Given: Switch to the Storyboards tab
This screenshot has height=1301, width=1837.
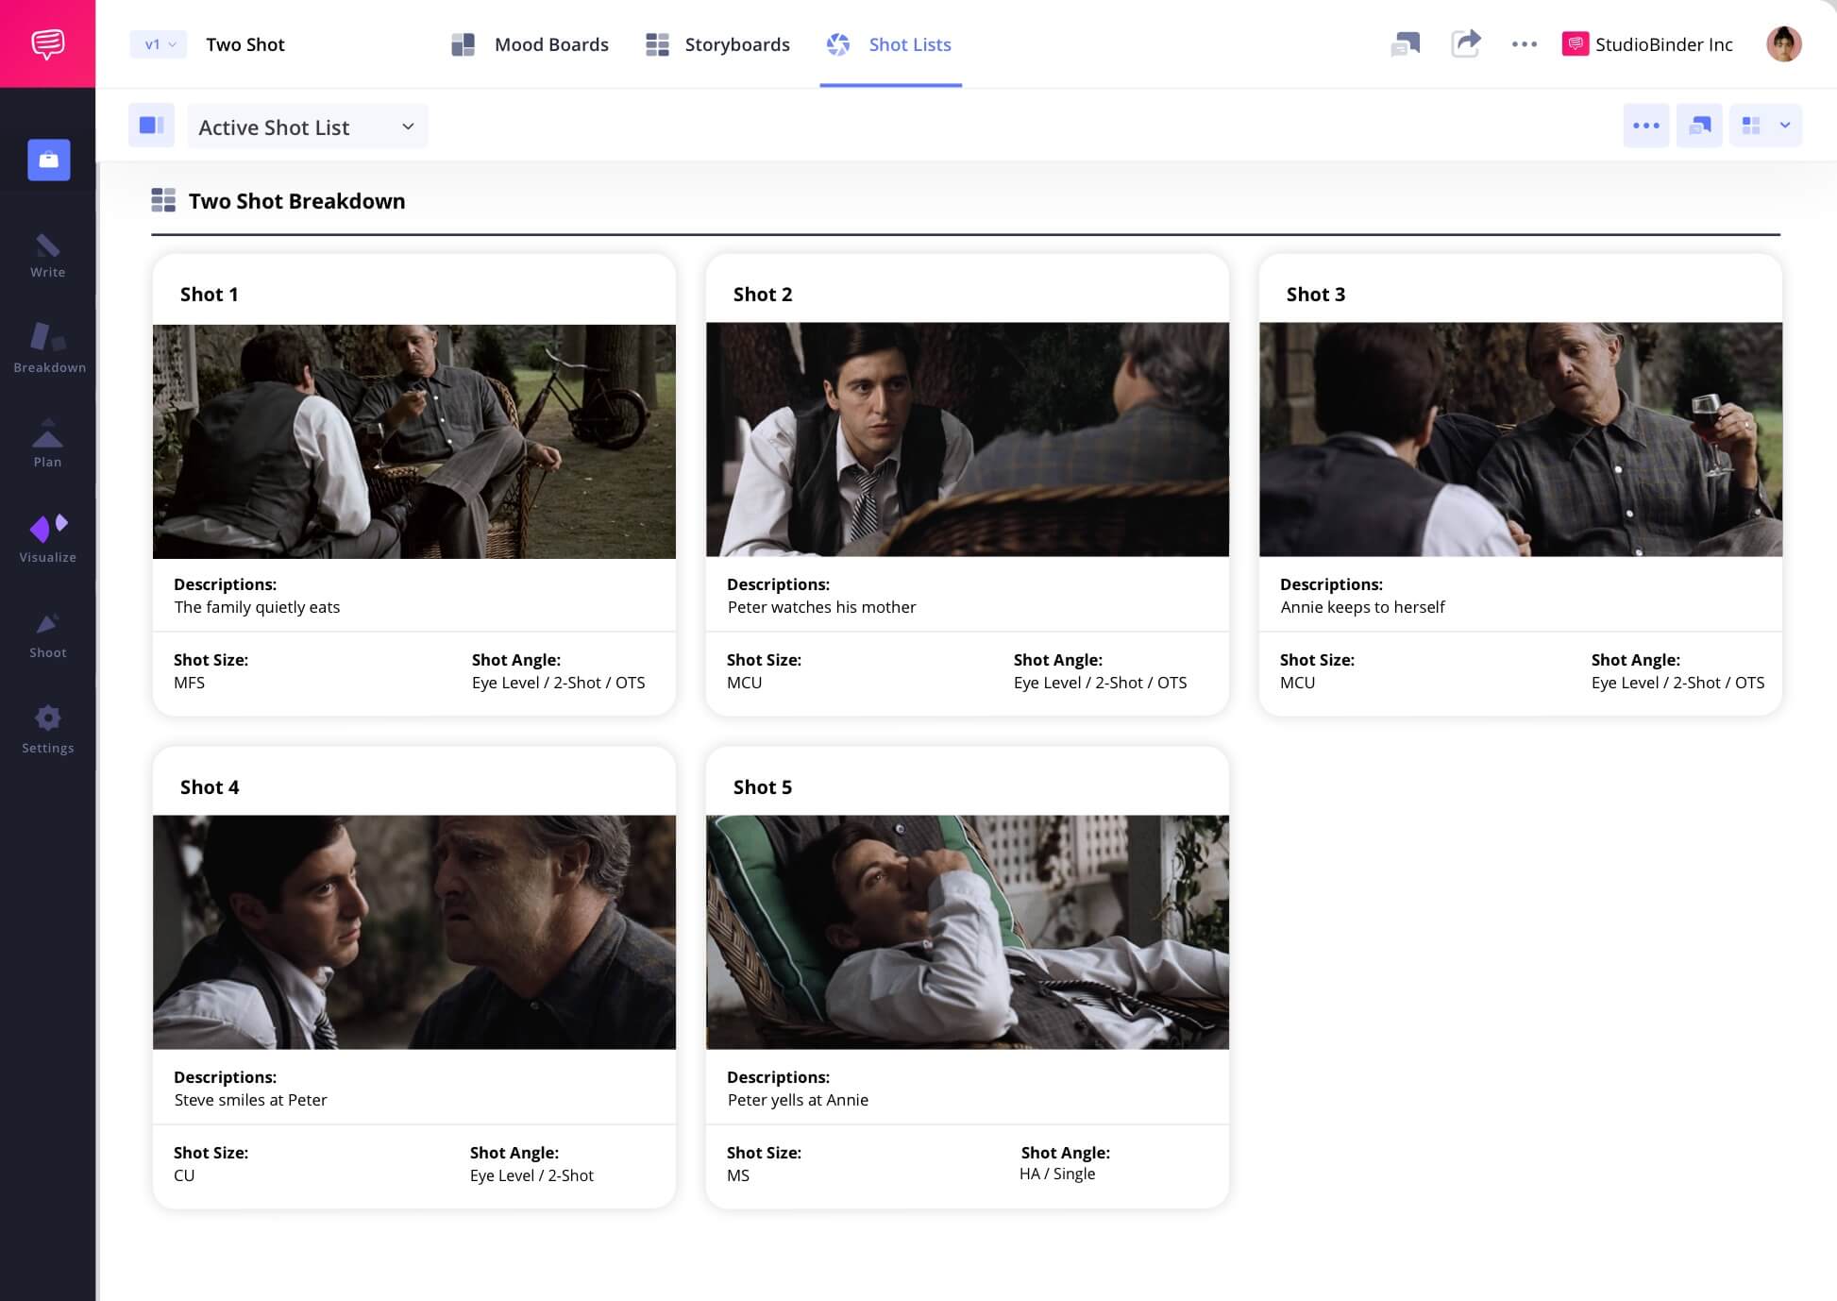Looking at the screenshot, I should [x=717, y=44].
